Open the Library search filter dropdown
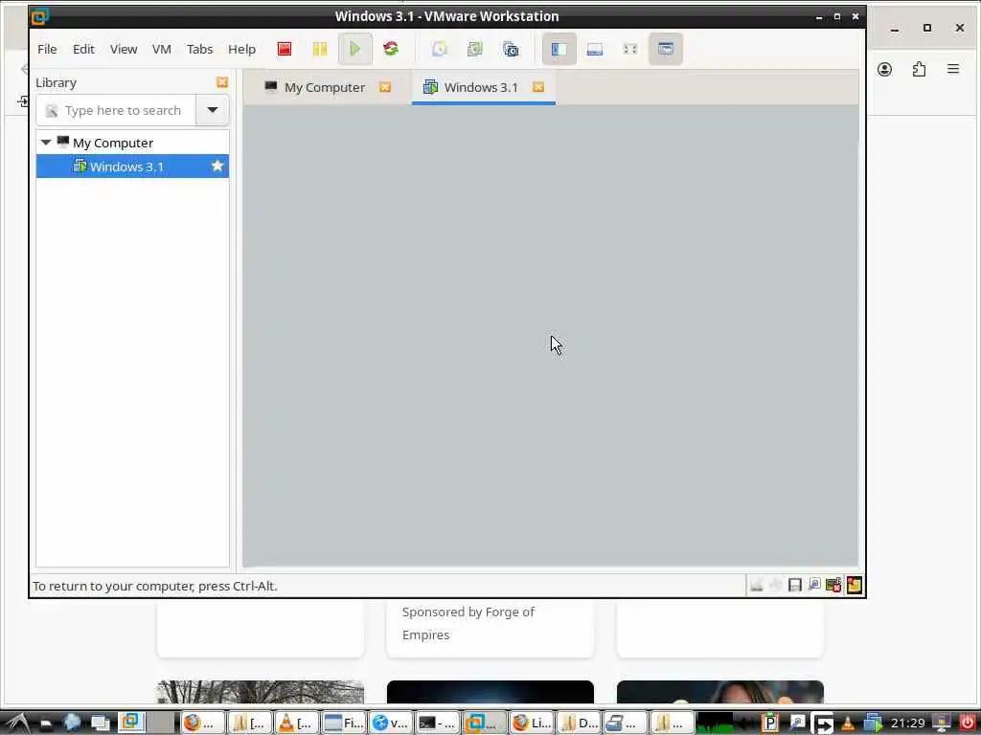 [212, 111]
